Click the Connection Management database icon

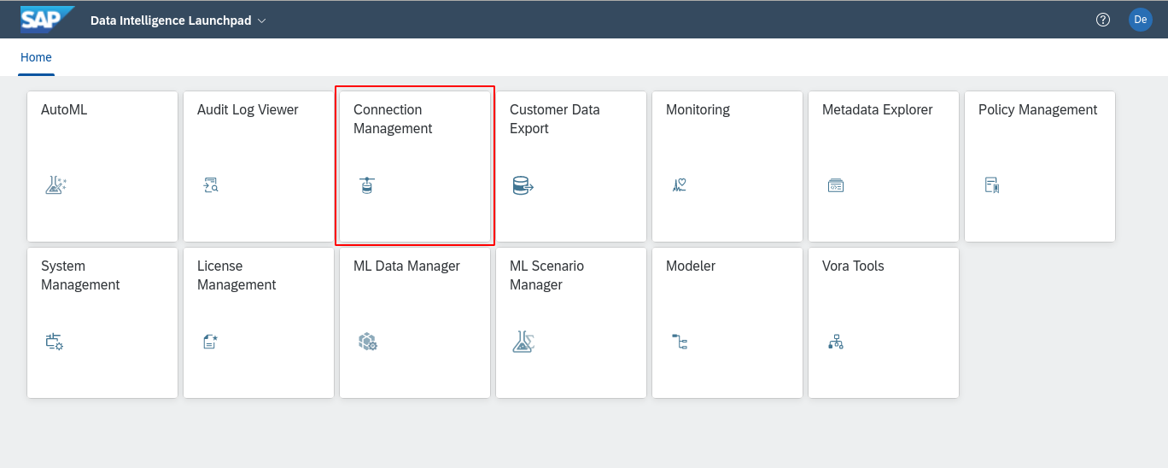click(367, 184)
